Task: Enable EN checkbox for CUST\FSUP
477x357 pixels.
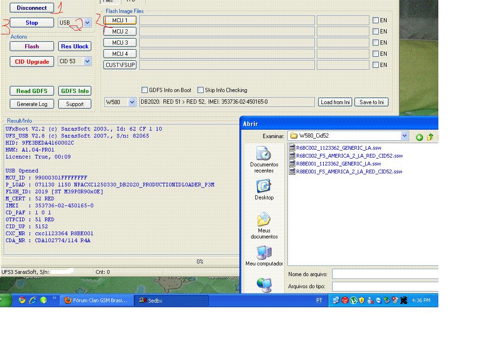Action: point(376,65)
